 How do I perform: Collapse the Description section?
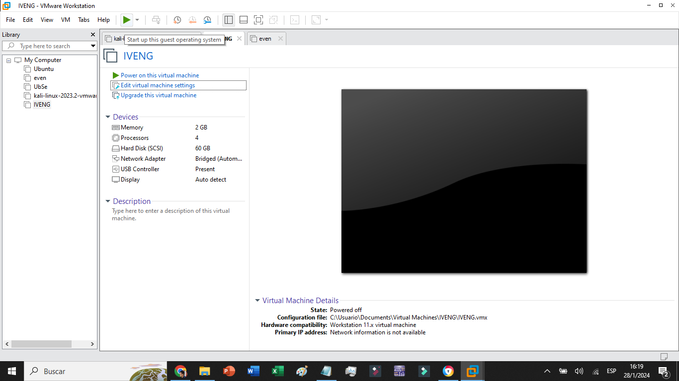[x=107, y=201]
